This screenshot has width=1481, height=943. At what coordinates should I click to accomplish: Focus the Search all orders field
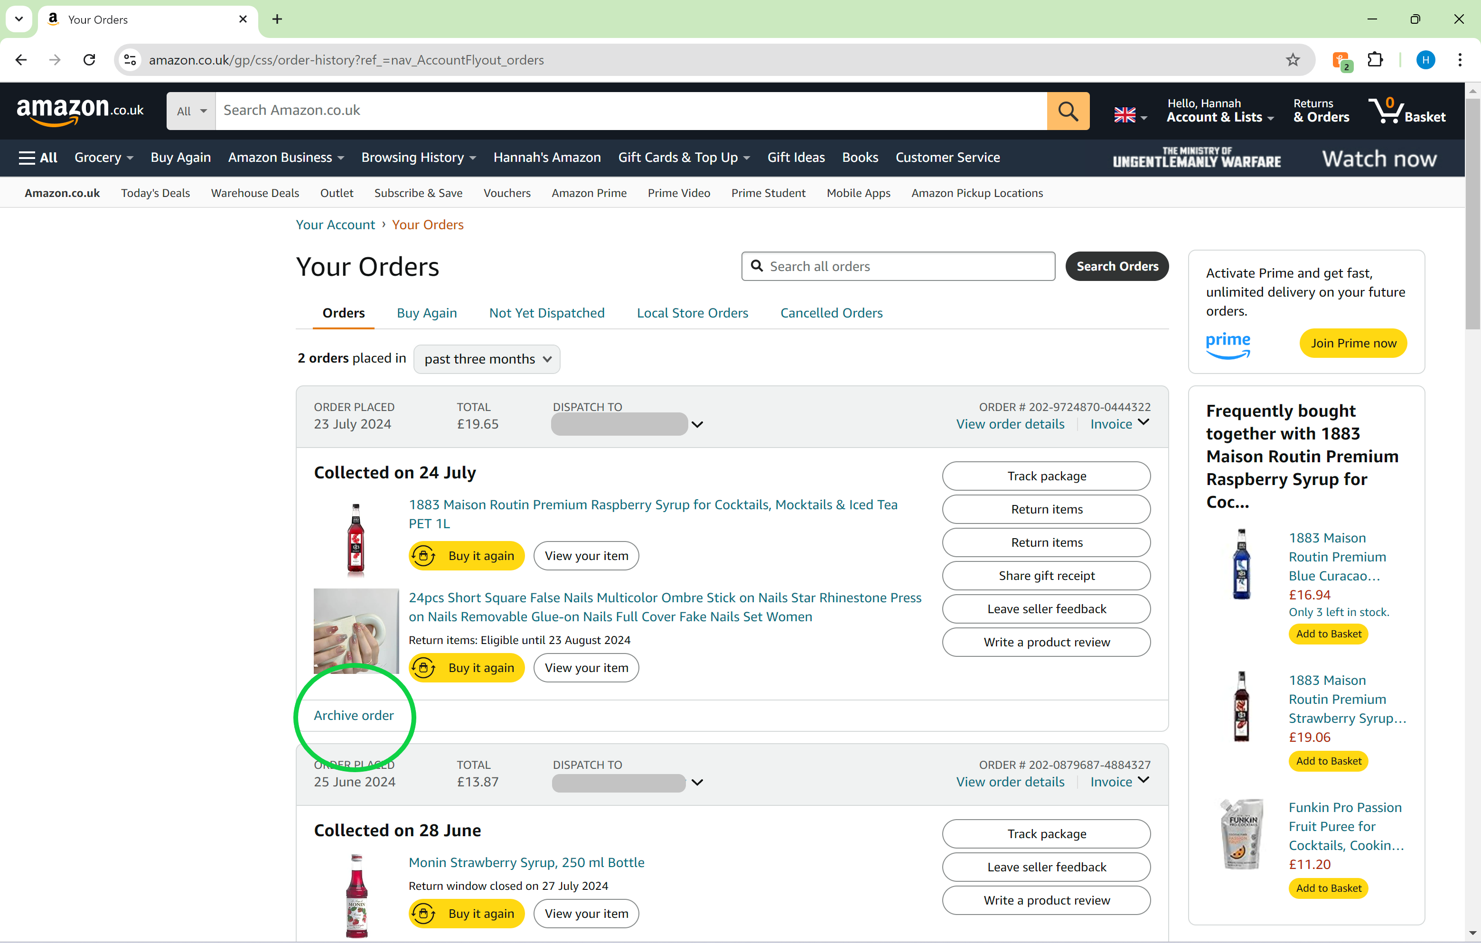pos(898,266)
